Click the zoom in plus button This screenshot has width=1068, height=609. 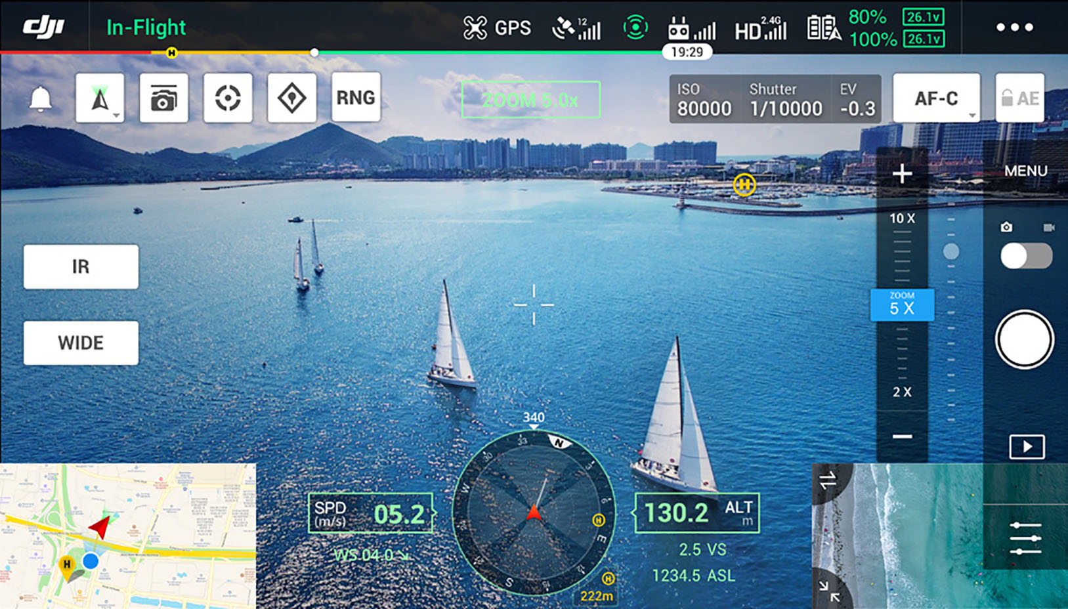902,174
